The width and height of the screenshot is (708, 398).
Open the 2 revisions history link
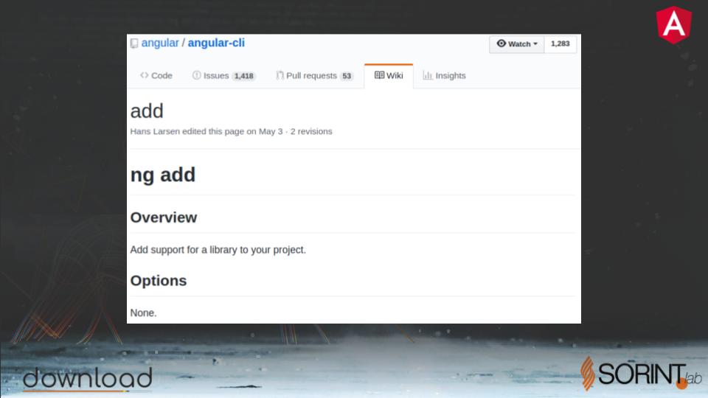[x=311, y=131]
